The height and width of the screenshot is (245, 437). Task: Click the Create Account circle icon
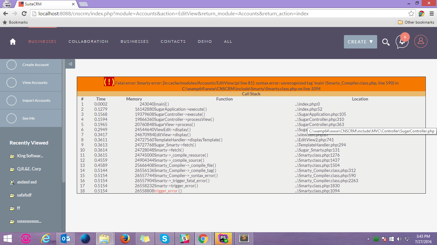click(x=12, y=65)
